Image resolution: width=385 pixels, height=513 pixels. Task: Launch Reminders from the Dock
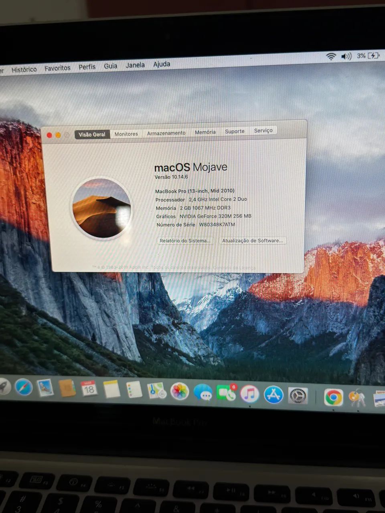(134, 390)
